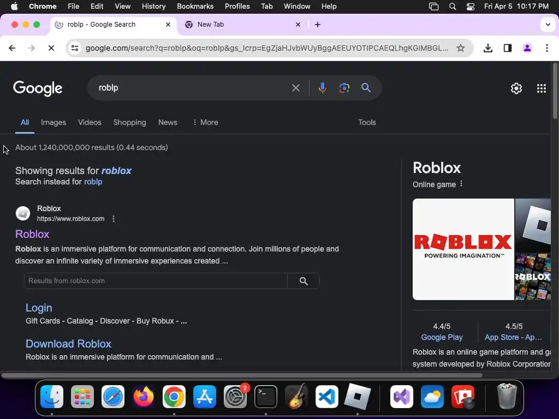Bookmark this page with the star icon
The height and width of the screenshot is (419, 559).
461,48
